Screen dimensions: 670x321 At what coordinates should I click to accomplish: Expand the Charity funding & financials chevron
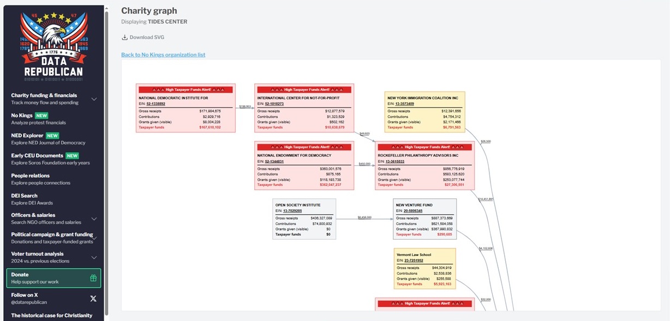point(94,99)
